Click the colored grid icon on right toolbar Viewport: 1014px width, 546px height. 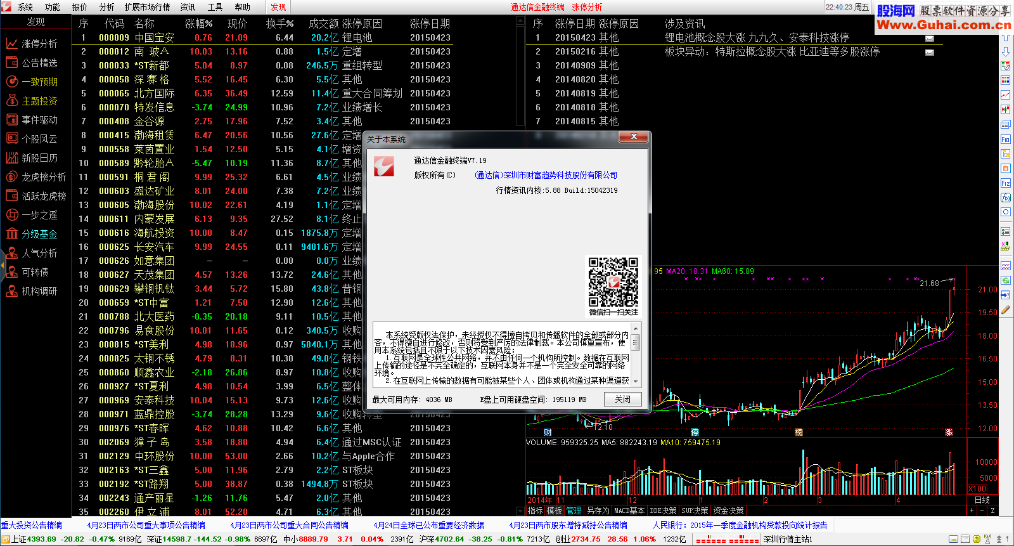pos(1006,81)
